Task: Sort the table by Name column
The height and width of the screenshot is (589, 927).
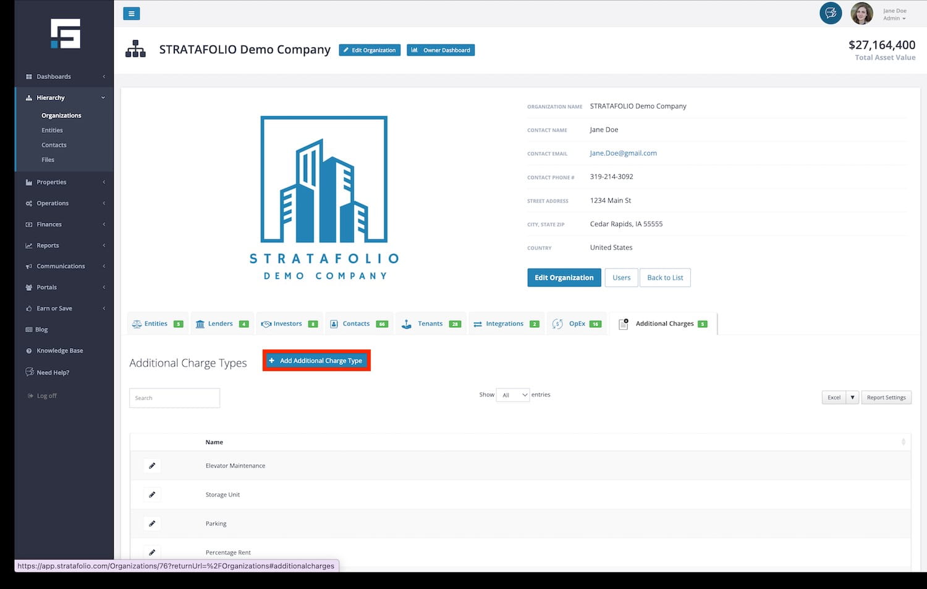Action: pos(214,442)
